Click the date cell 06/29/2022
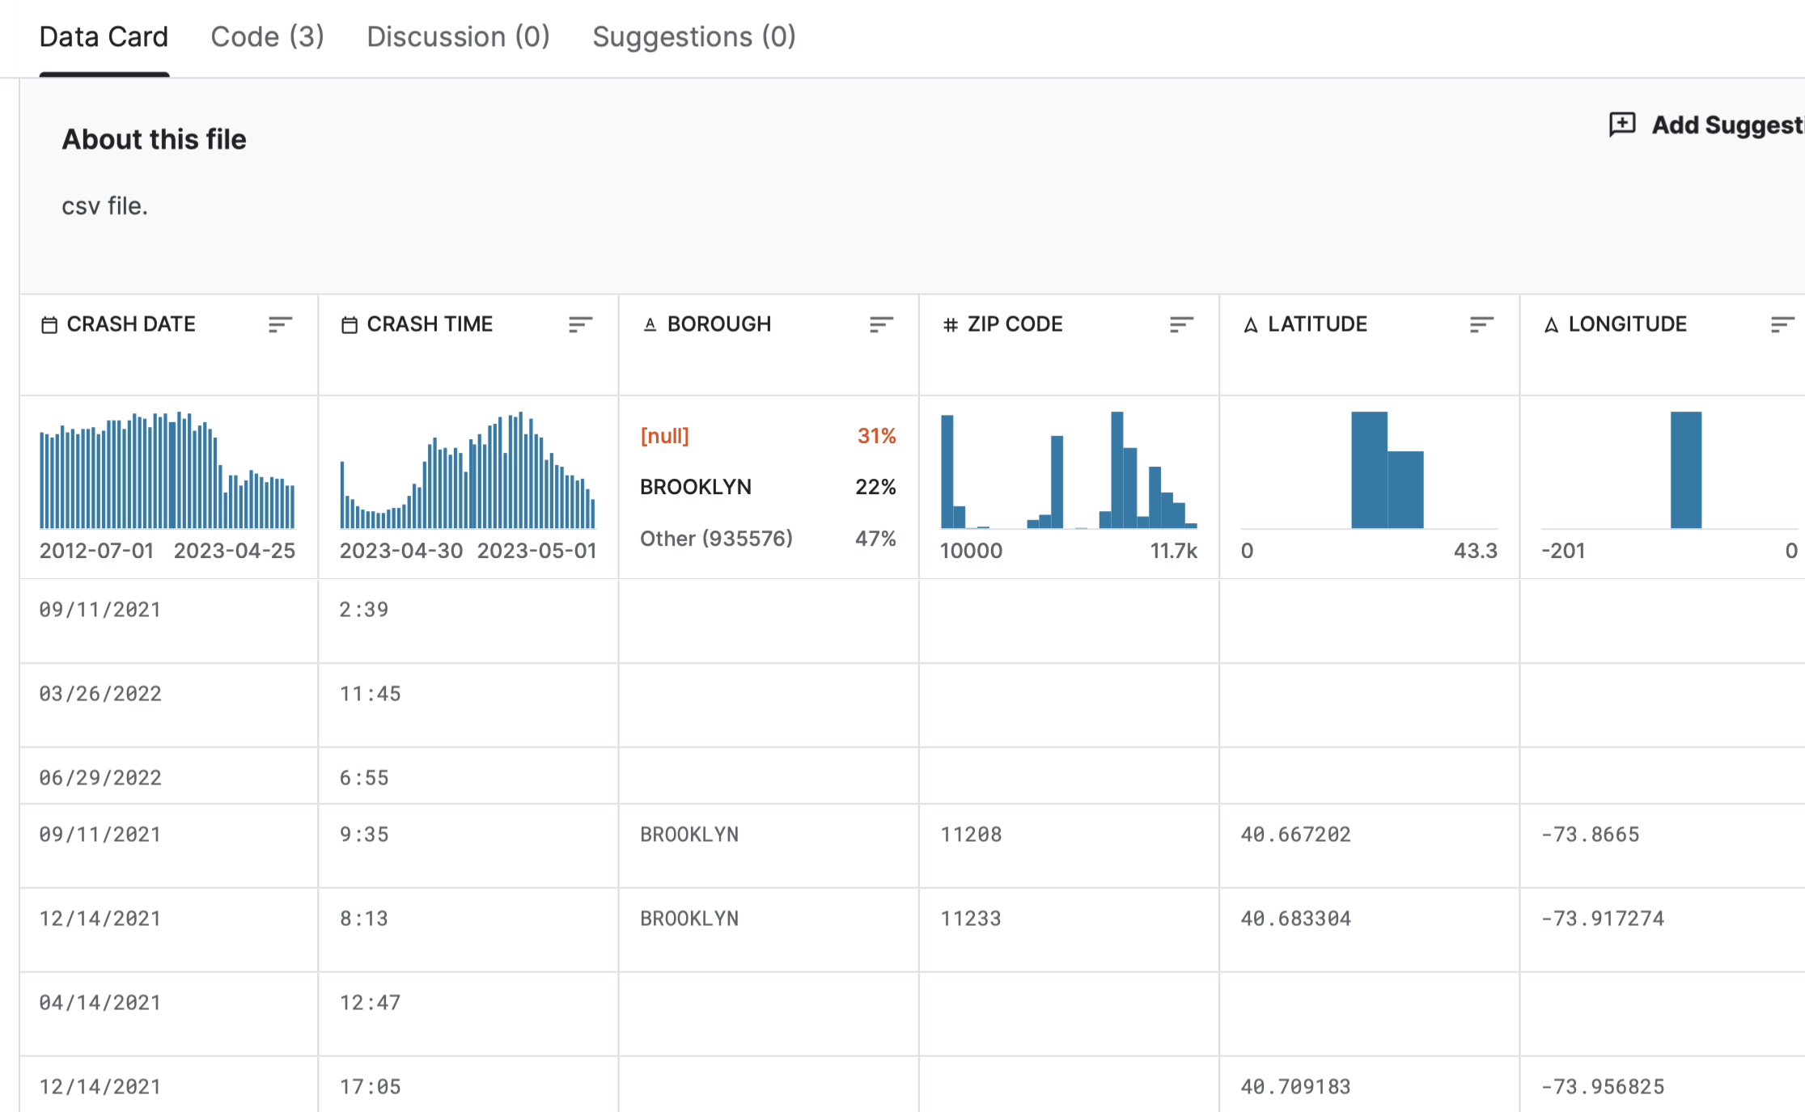 coord(100,778)
